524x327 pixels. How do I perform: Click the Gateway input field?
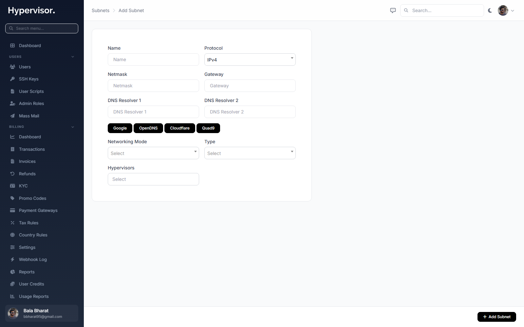click(250, 86)
